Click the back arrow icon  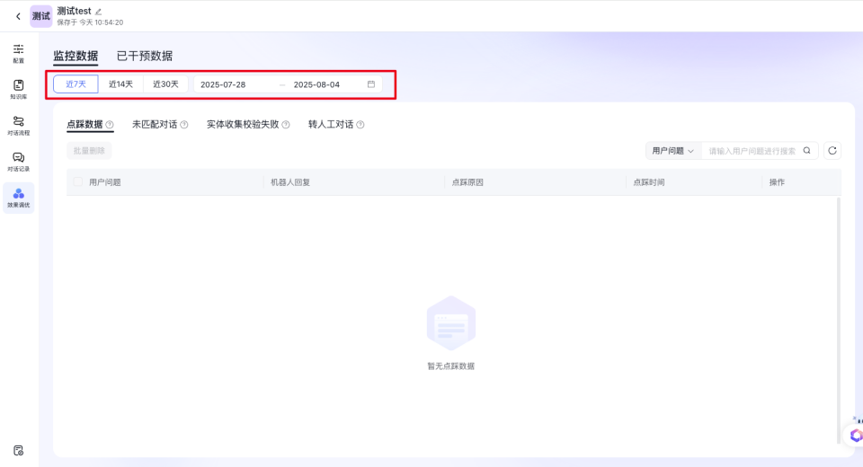(18, 16)
